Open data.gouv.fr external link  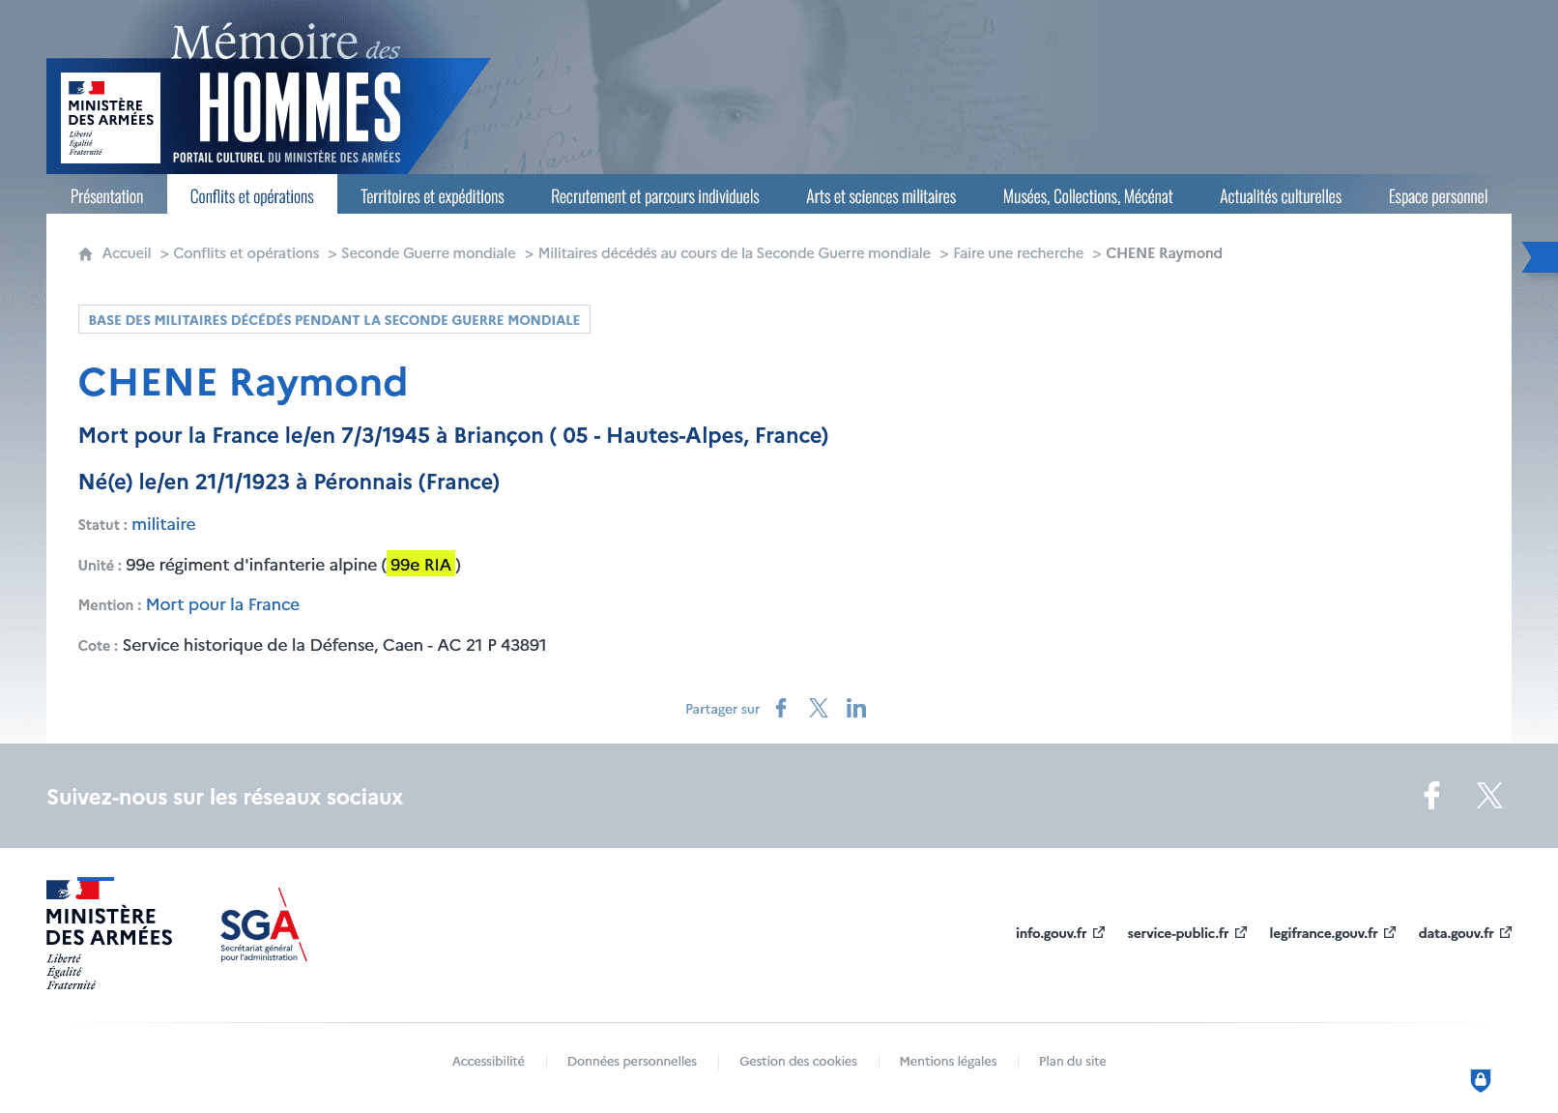[x=1465, y=933]
